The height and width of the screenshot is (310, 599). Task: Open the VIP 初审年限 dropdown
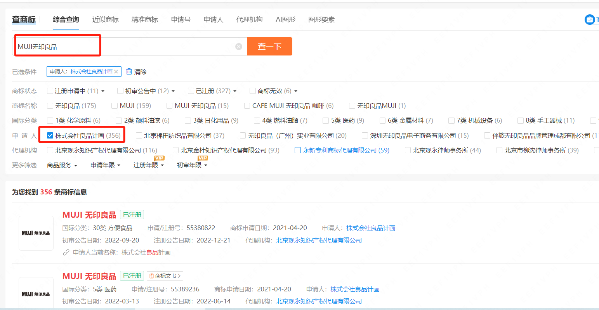192,165
